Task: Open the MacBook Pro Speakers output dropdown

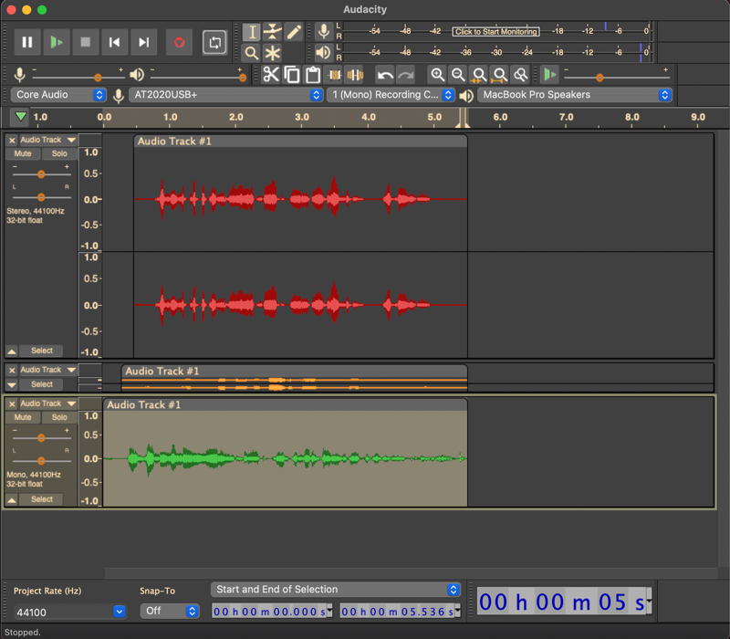Action: (x=575, y=95)
